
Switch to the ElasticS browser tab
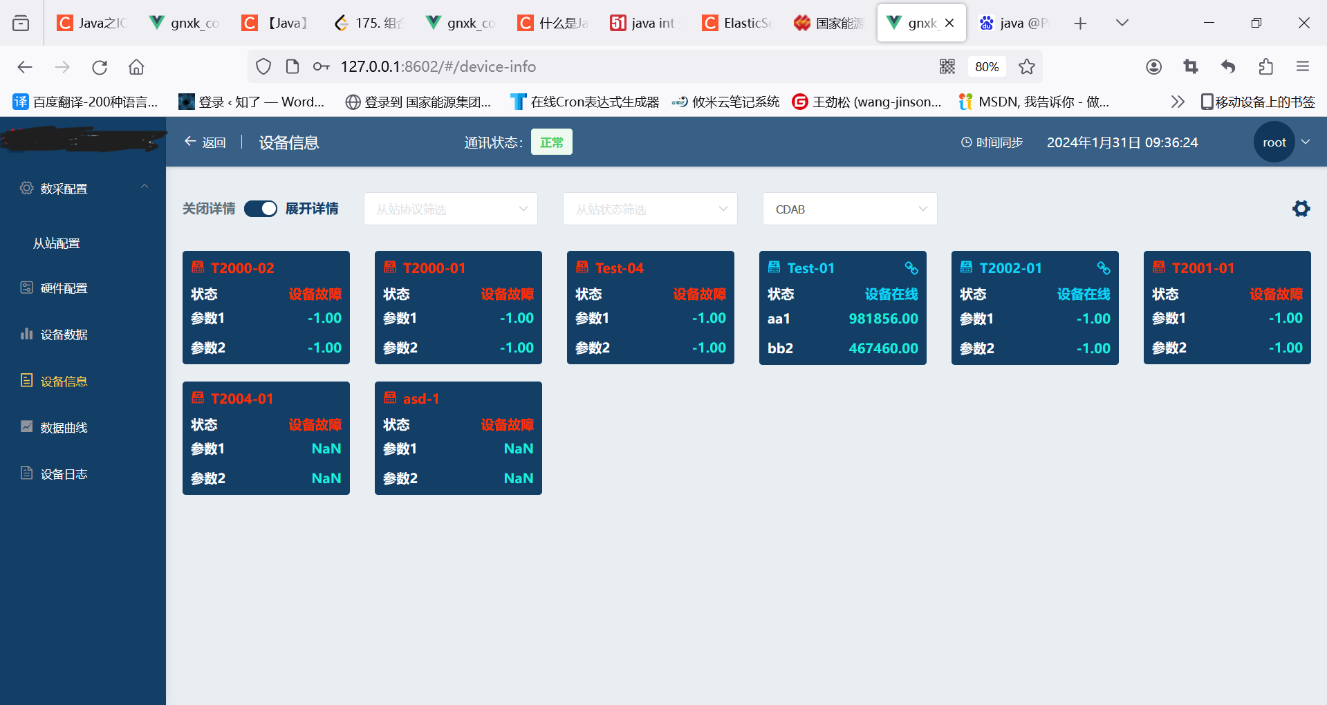(x=738, y=23)
